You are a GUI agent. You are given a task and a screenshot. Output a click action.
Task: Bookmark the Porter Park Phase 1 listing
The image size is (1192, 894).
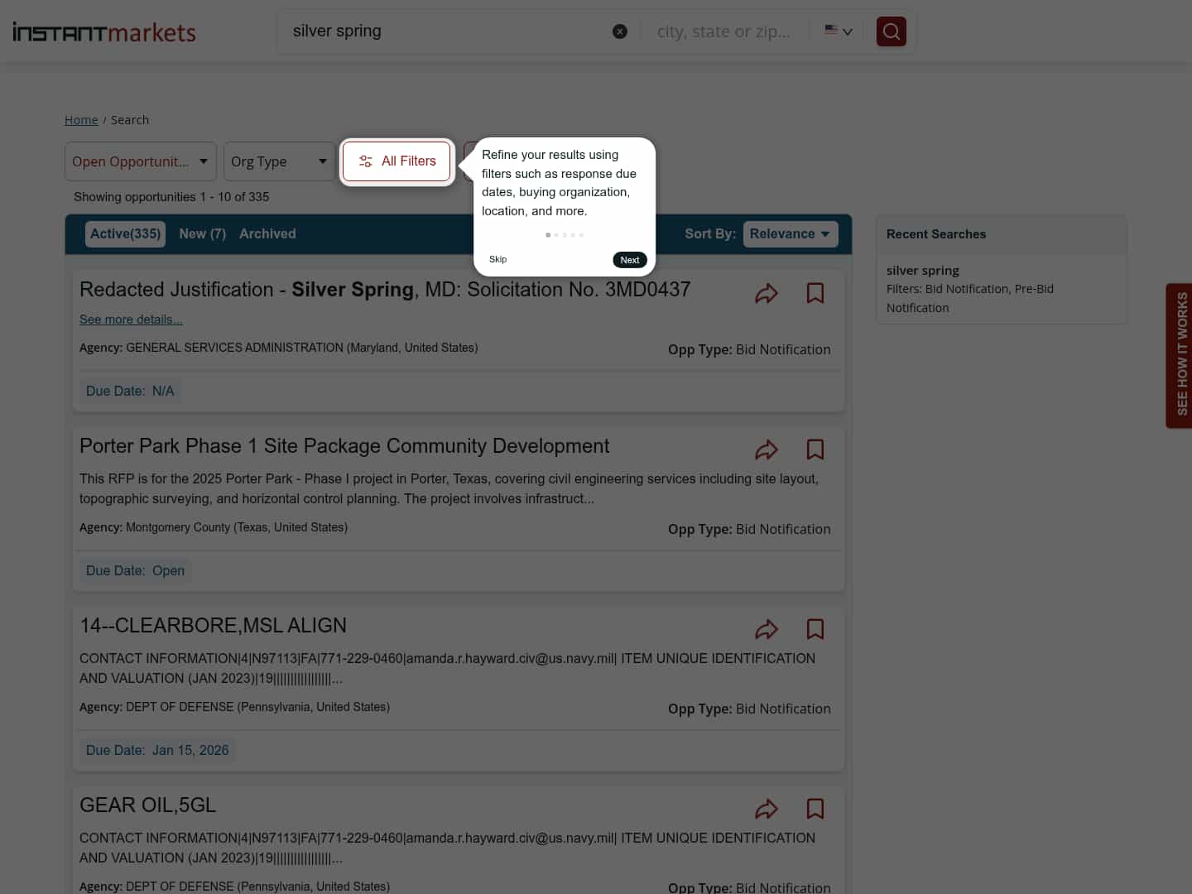(x=815, y=449)
